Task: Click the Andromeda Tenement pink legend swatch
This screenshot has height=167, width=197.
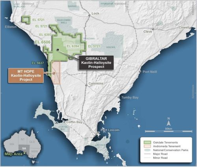Action: (x=147, y=146)
